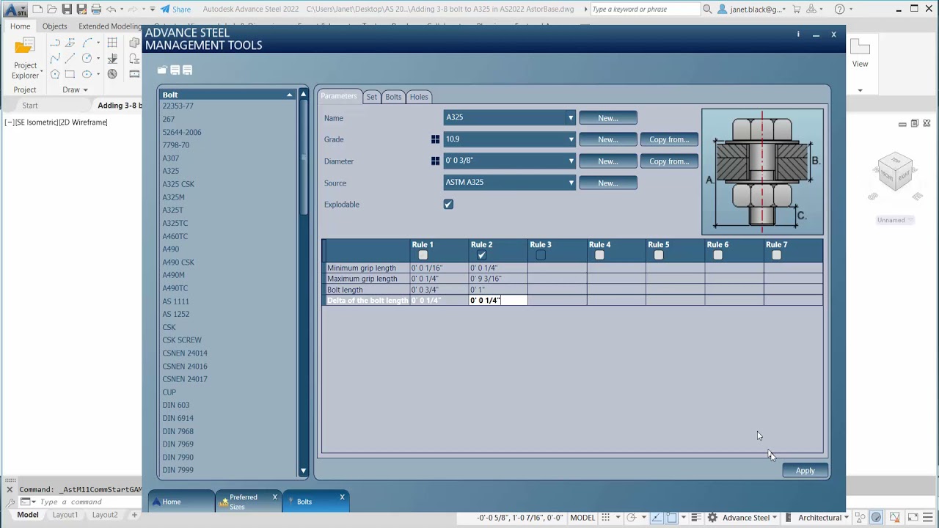
Task: Select the ellipse draw tool in Draw panel
Action: coord(87,74)
